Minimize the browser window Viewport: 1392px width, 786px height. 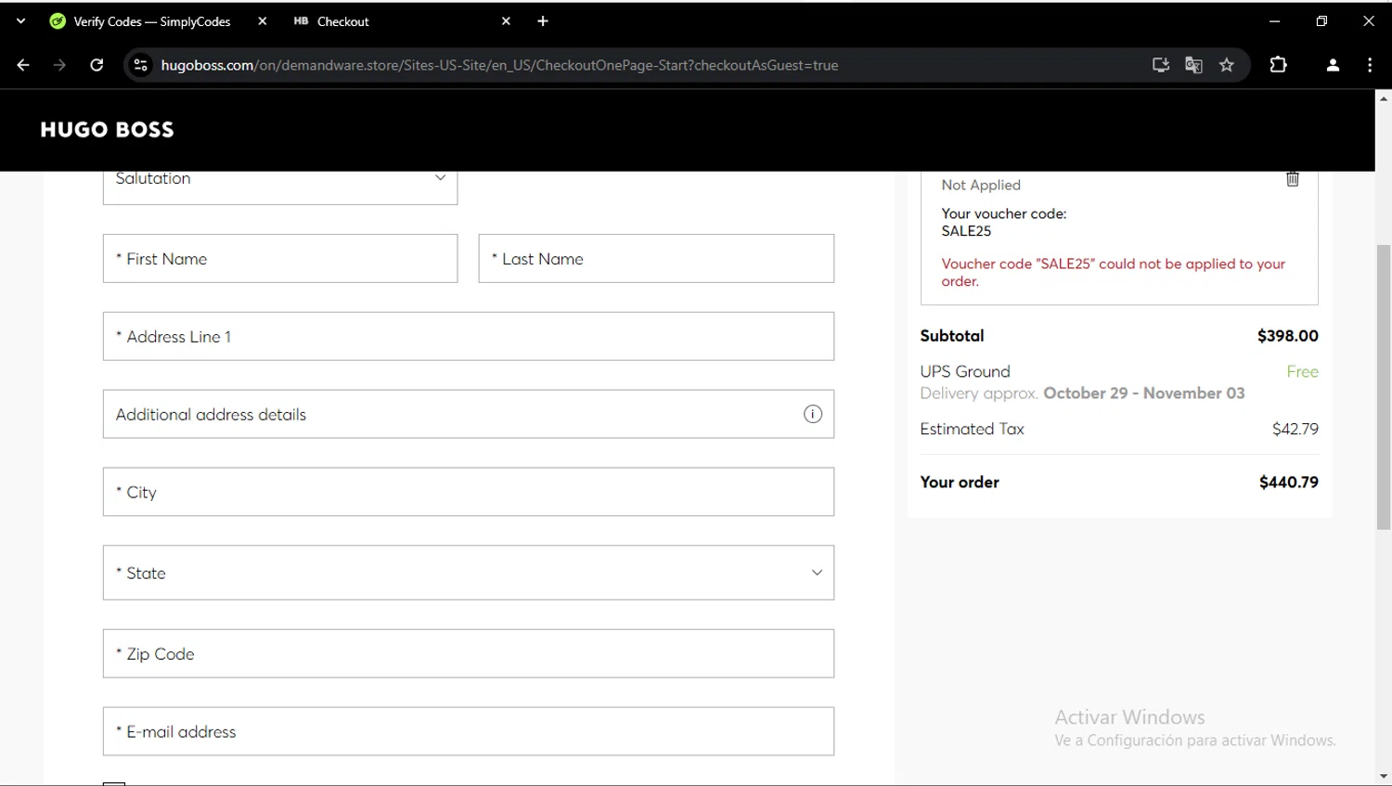point(1275,21)
